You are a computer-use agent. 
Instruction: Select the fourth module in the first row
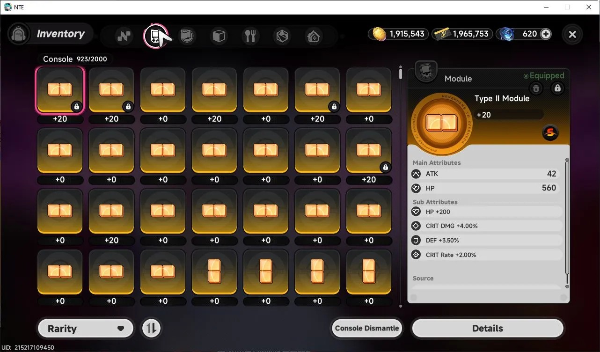coord(214,90)
